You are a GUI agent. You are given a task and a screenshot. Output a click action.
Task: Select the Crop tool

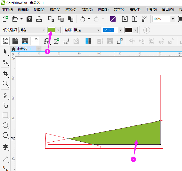tap(5, 73)
